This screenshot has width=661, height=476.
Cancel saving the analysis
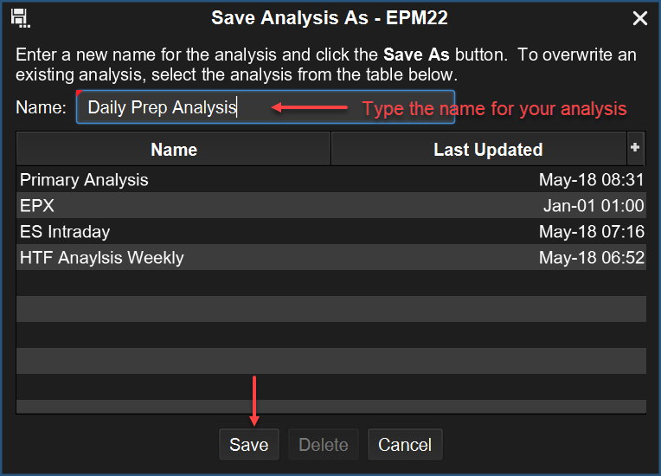[405, 445]
